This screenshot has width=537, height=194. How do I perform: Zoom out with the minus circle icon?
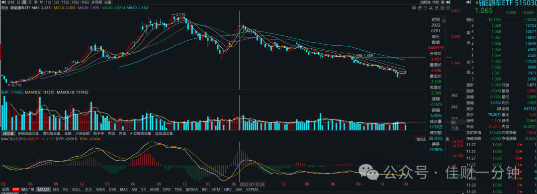coord(448,8)
